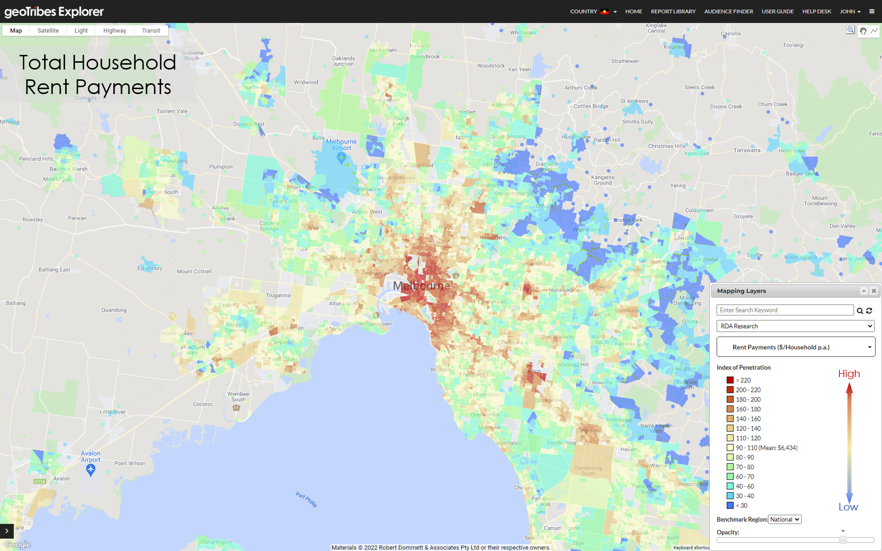Collapse the Mapping Layers panel
The width and height of the screenshot is (882, 551).
(864, 290)
